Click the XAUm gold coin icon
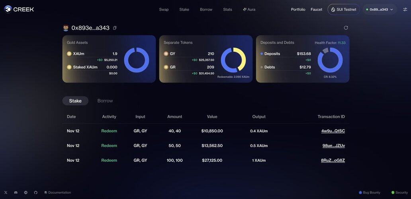Viewport: 411px width, 199px height. coord(69,54)
